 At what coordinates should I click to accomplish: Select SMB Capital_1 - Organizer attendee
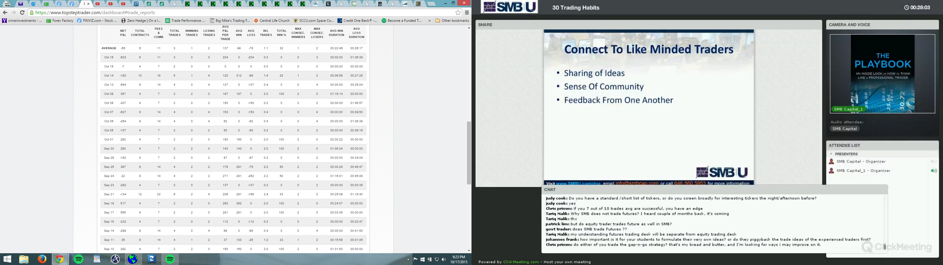[863, 170]
